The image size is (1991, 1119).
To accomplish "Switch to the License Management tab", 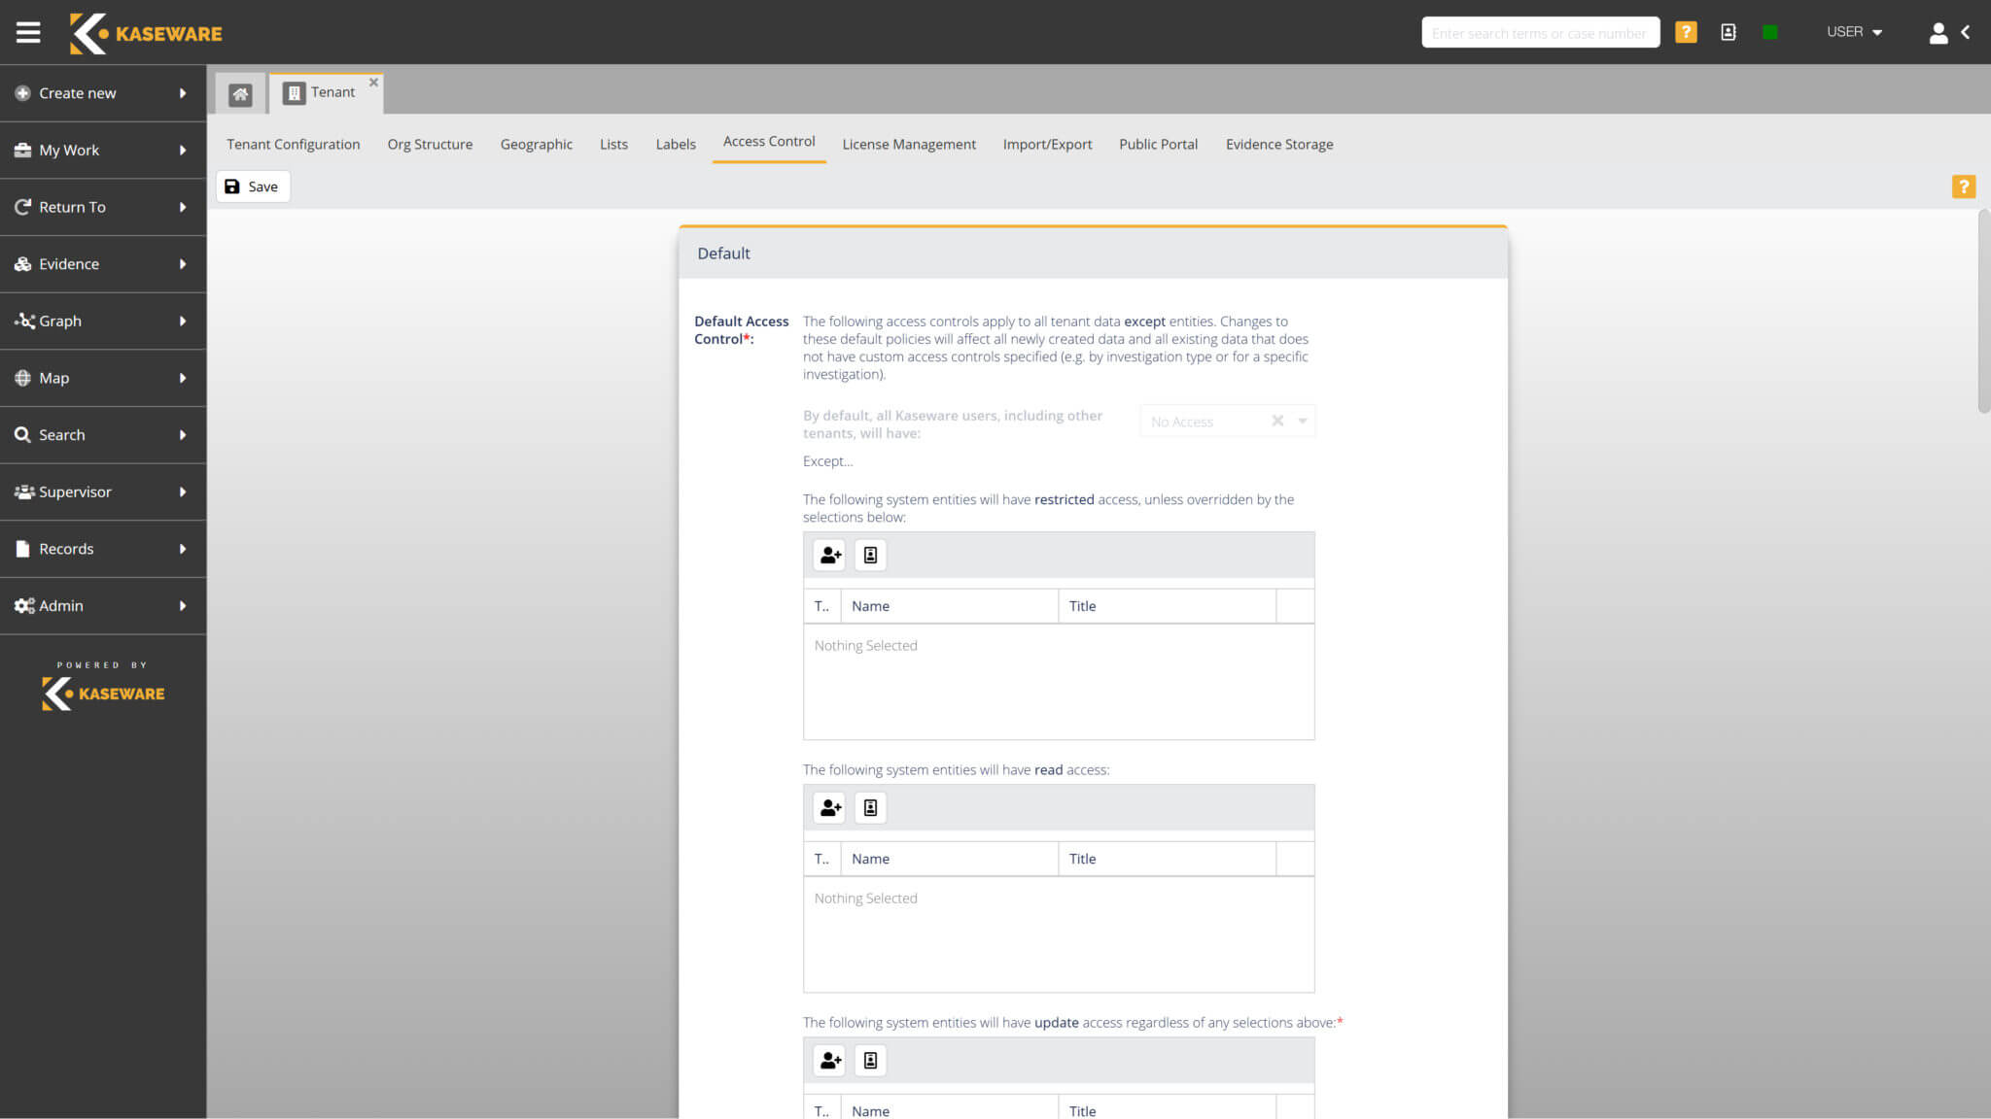I will (908, 144).
